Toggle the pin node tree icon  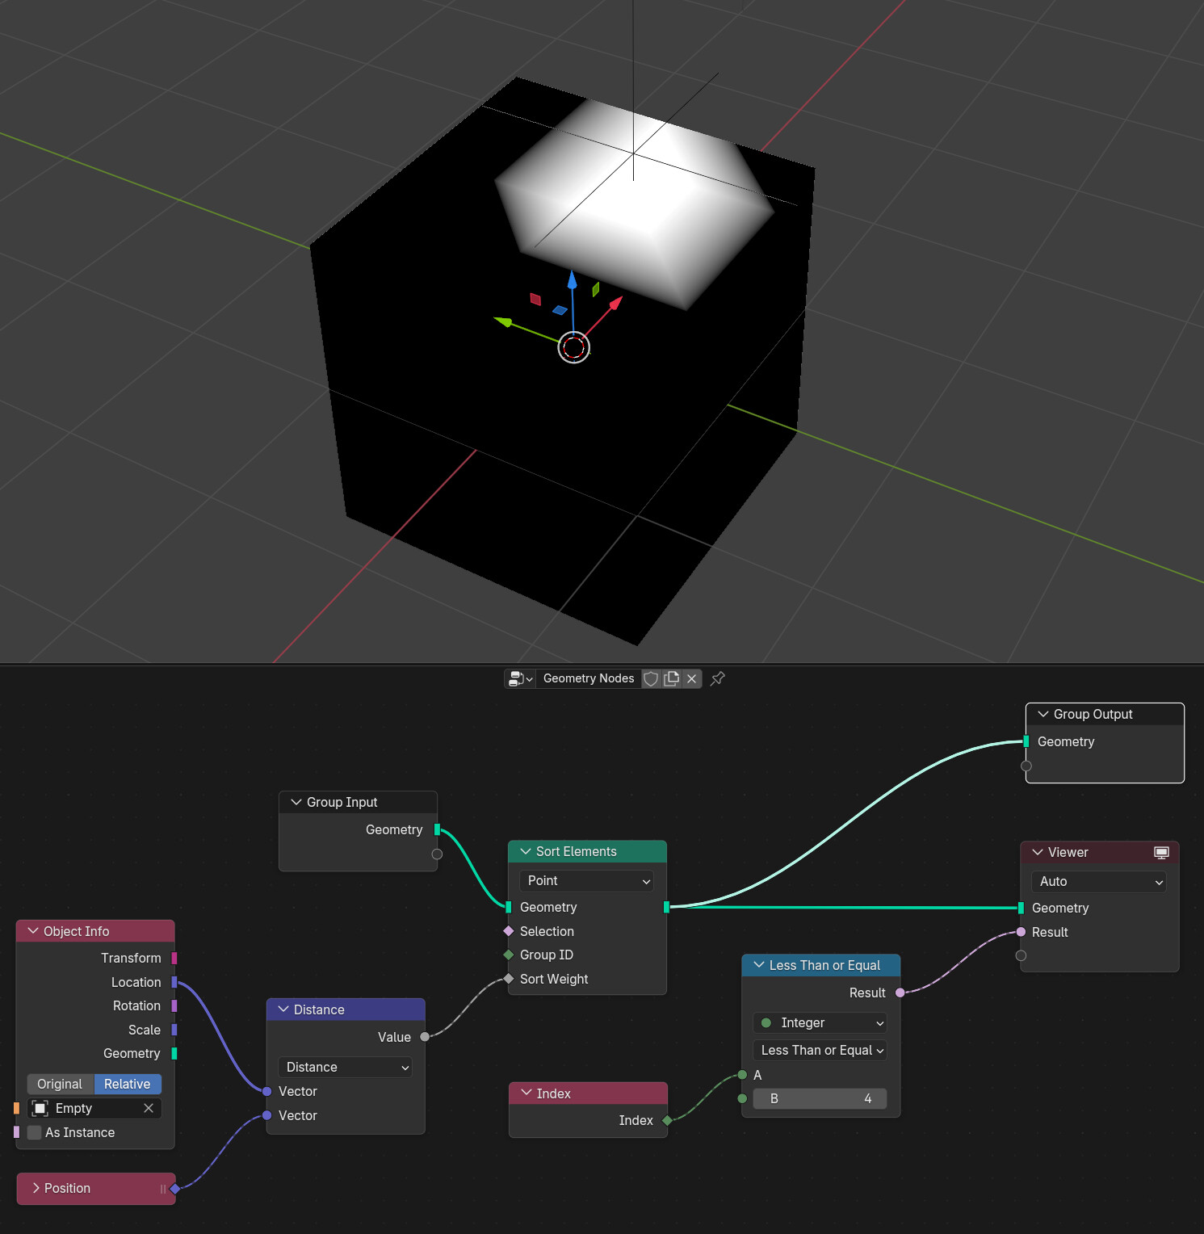pyautogui.click(x=718, y=678)
